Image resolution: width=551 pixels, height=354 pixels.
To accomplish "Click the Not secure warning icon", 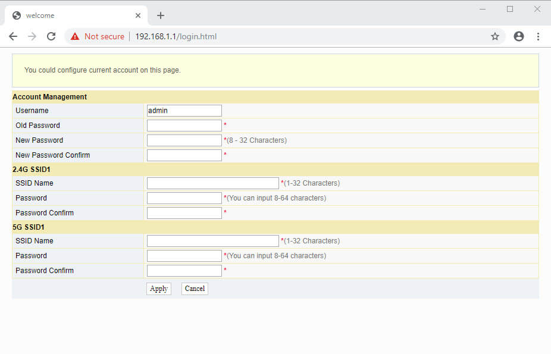I will (x=75, y=37).
